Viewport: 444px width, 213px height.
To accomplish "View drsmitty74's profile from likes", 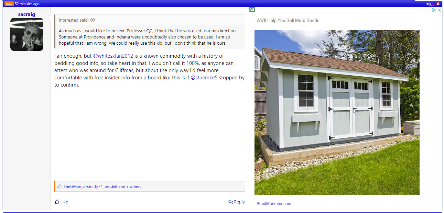I will [93, 187].
